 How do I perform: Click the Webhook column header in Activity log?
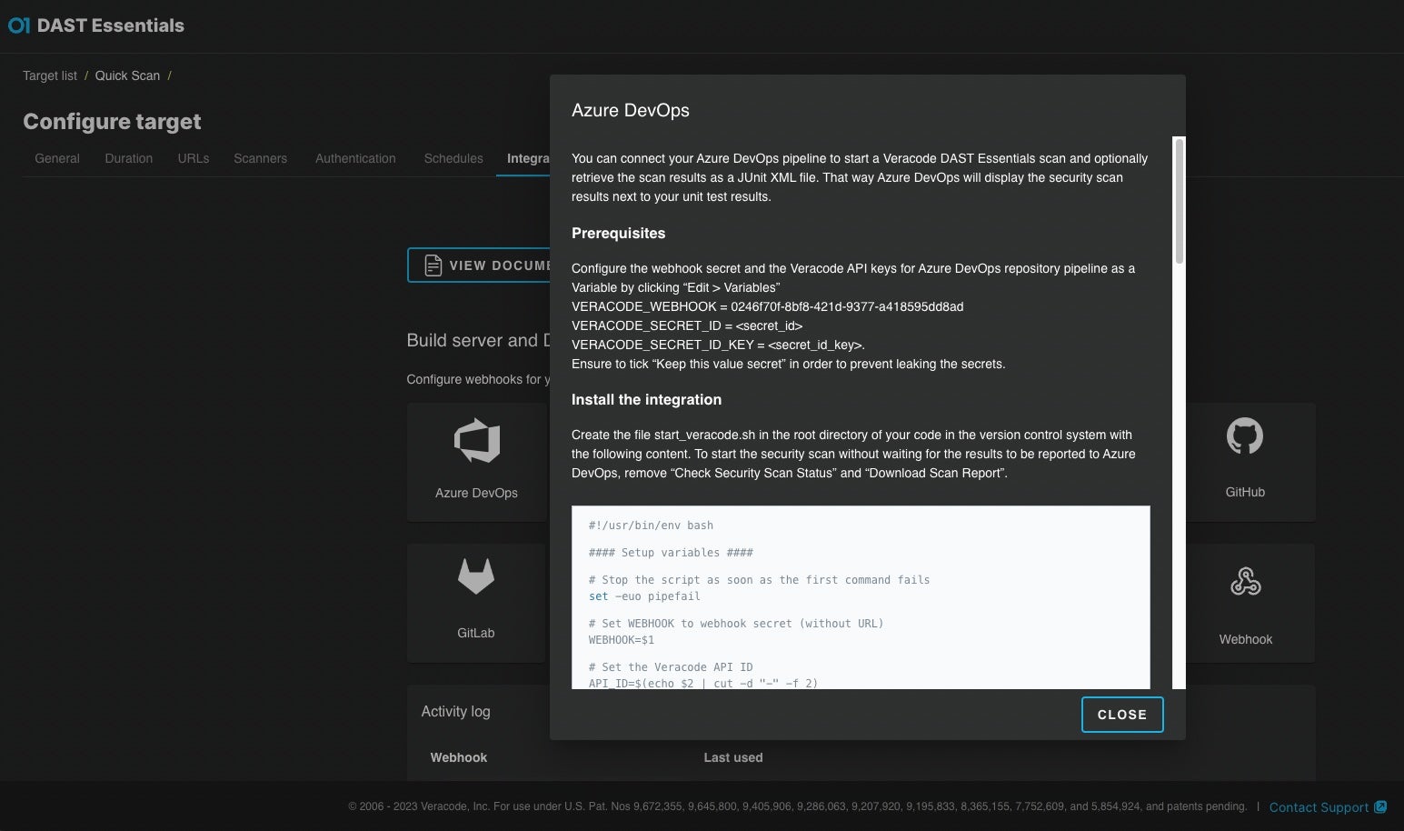pos(459,757)
